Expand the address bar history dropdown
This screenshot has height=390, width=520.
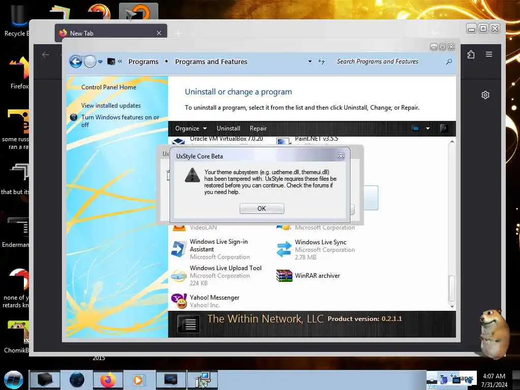pyautogui.click(x=310, y=61)
